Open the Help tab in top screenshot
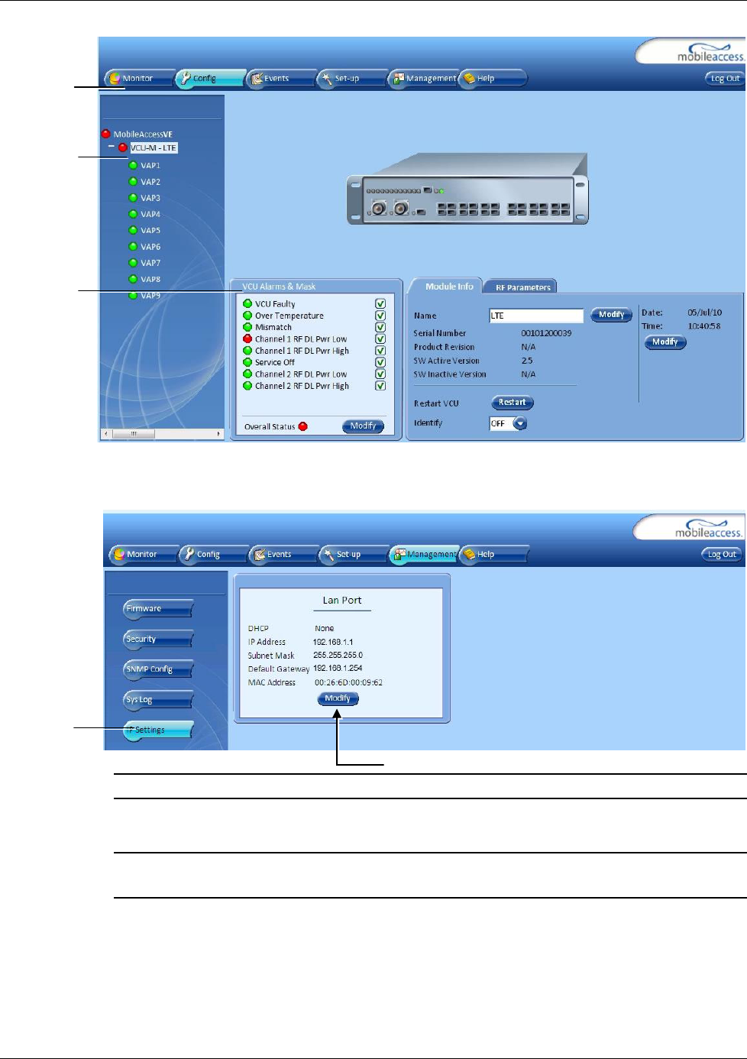 tap(493, 79)
